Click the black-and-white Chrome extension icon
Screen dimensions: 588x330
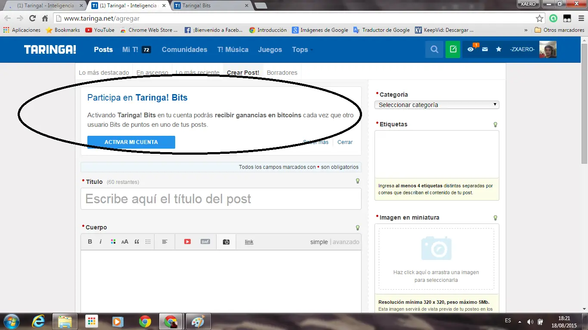click(x=567, y=18)
